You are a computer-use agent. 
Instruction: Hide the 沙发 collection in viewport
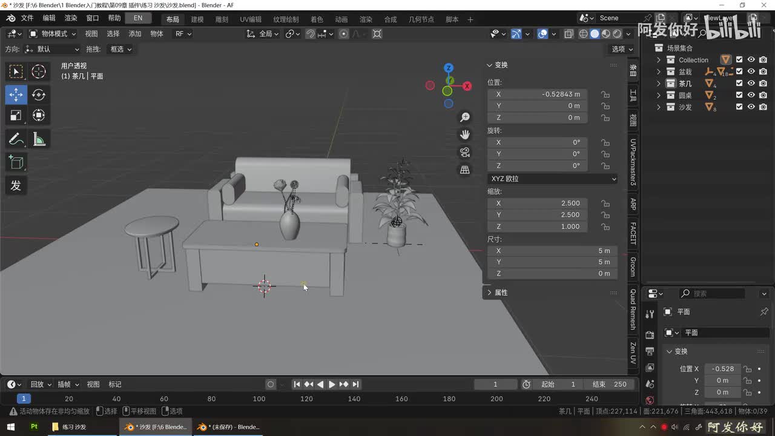751,107
